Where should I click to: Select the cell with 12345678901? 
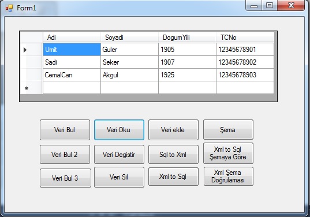(245, 50)
